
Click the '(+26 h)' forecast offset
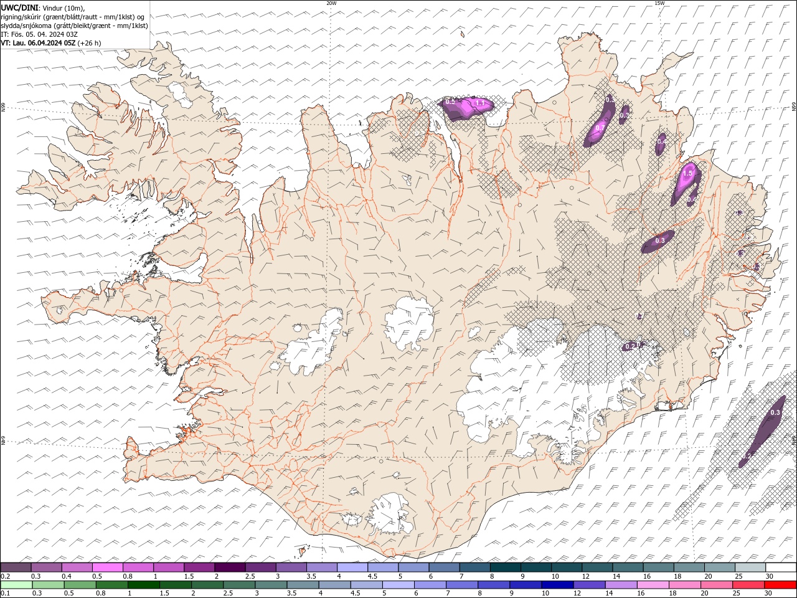pos(90,43)
